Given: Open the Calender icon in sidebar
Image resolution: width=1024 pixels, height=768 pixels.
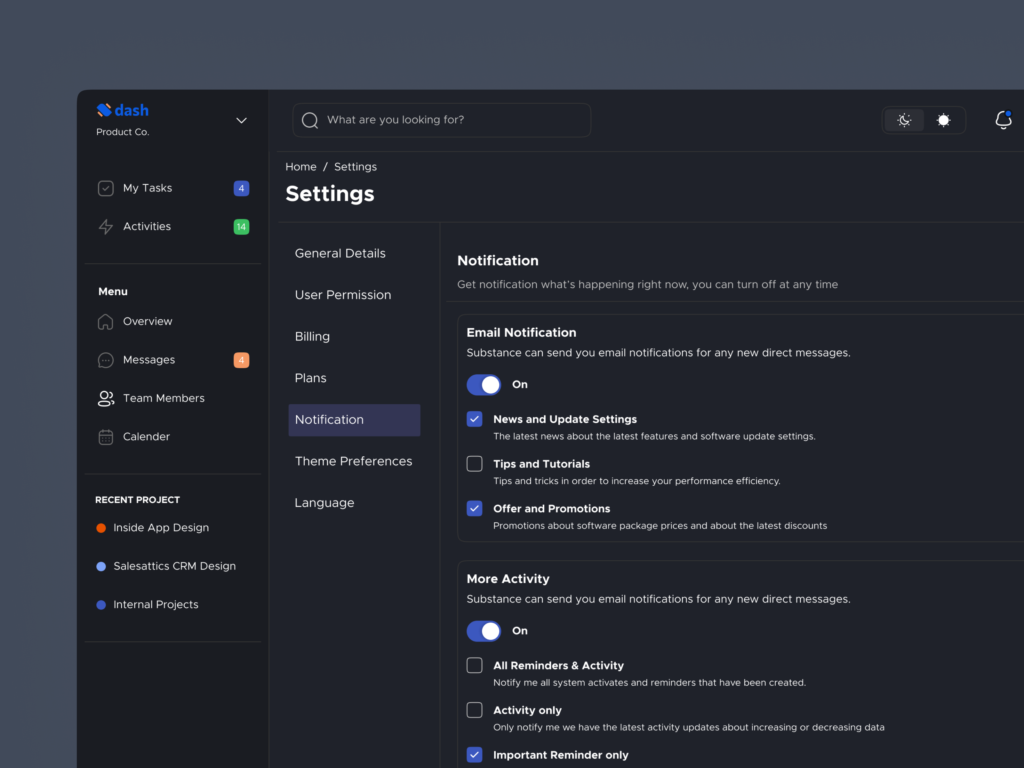Looking at the screenshot, I should click(106, 436).
